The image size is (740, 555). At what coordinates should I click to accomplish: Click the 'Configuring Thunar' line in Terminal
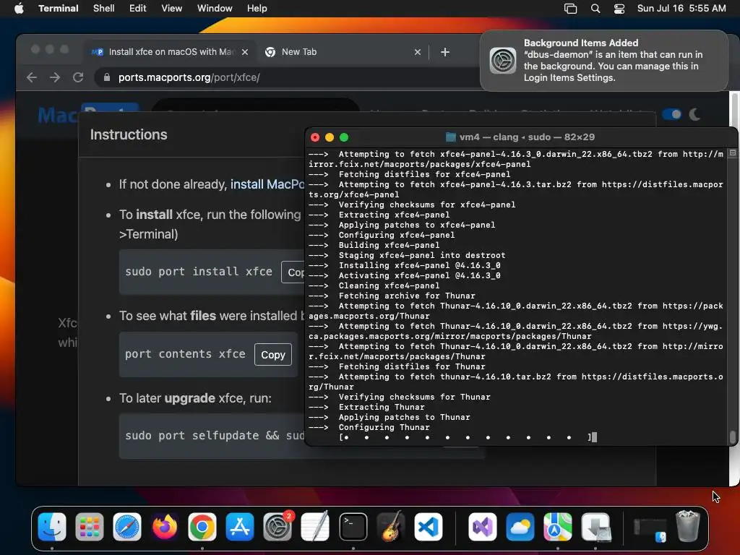(369, 427)
